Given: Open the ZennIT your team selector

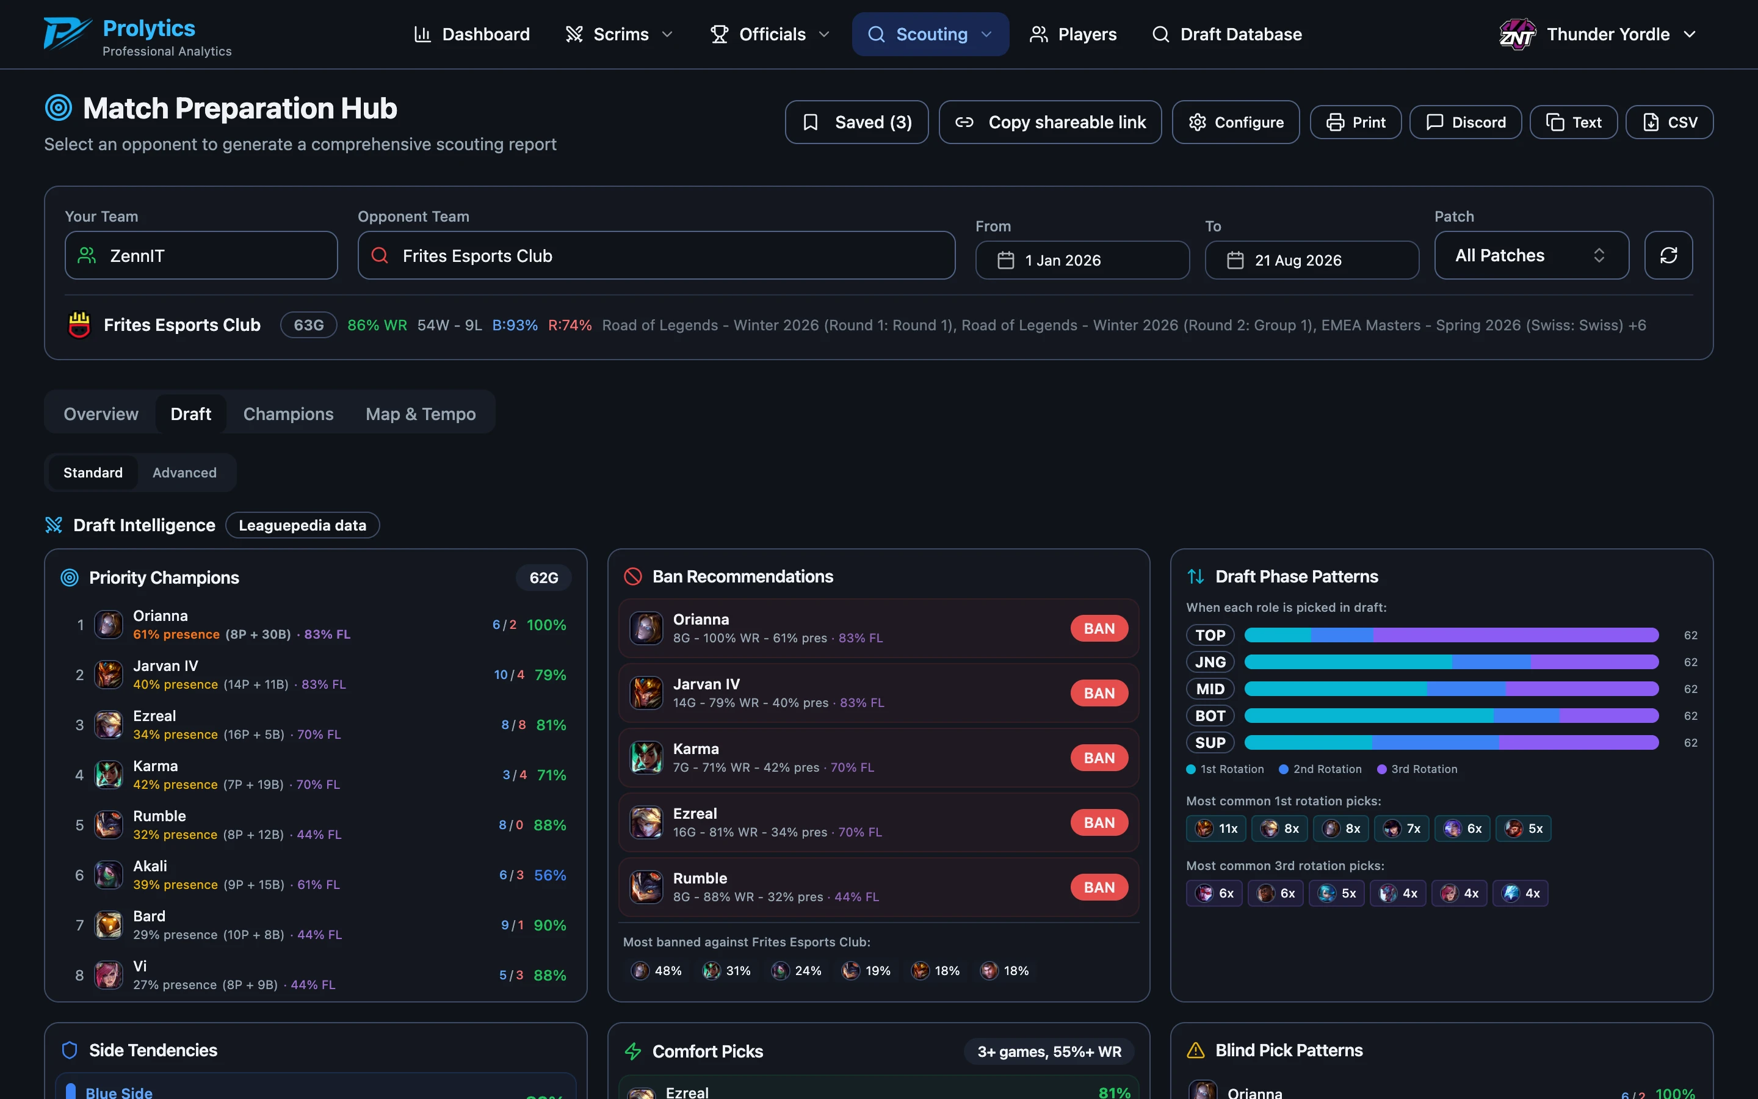Looking at the screenshot, I should (x=201, y=255).
